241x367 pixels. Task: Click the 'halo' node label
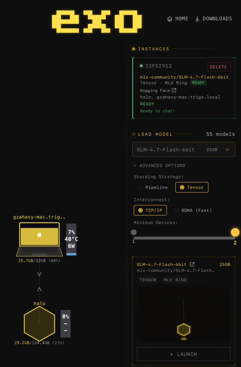39,304
